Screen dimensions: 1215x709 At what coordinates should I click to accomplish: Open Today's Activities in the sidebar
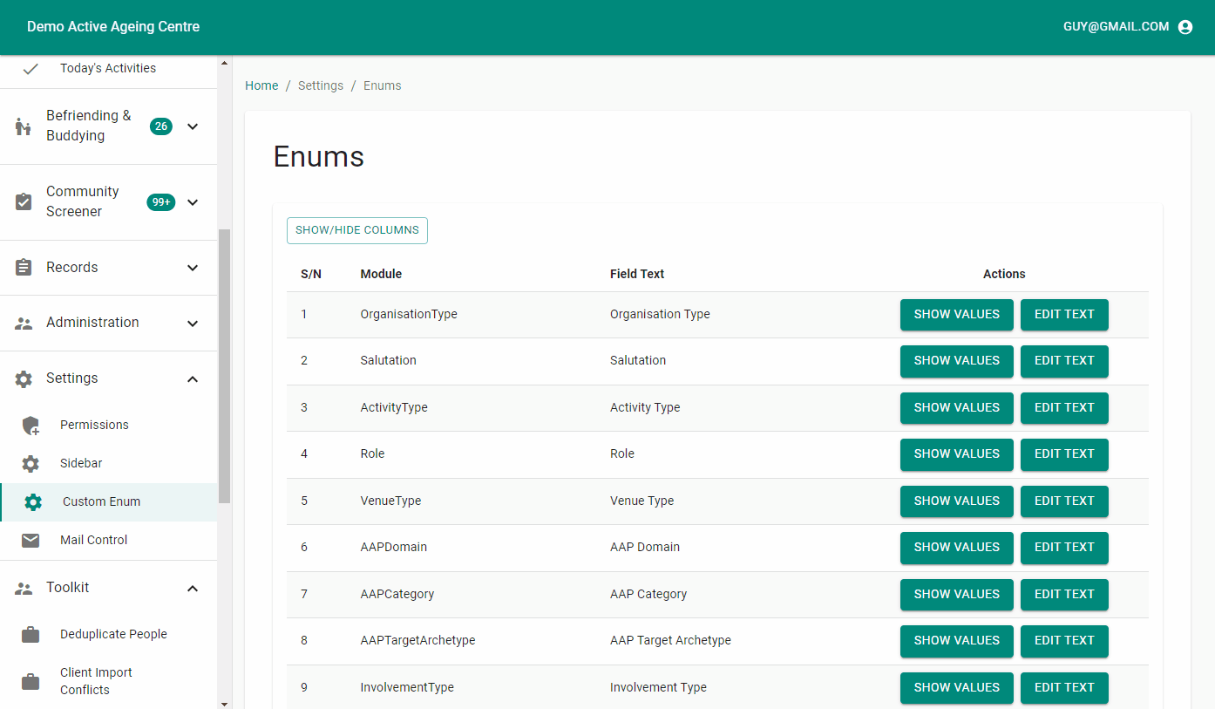tap(107, 68)
